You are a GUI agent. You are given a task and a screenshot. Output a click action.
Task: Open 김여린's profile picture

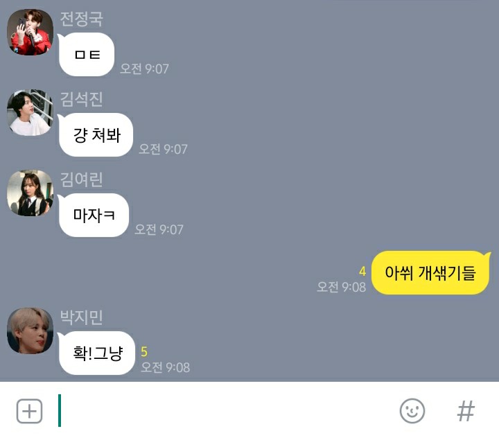pos(30,193)
